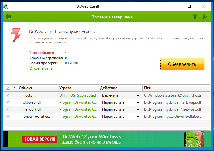Image resolution: width=214 pixels, height=151 pixels.
Task: Toggle the select-all checkbox in header
Action: 8,88
